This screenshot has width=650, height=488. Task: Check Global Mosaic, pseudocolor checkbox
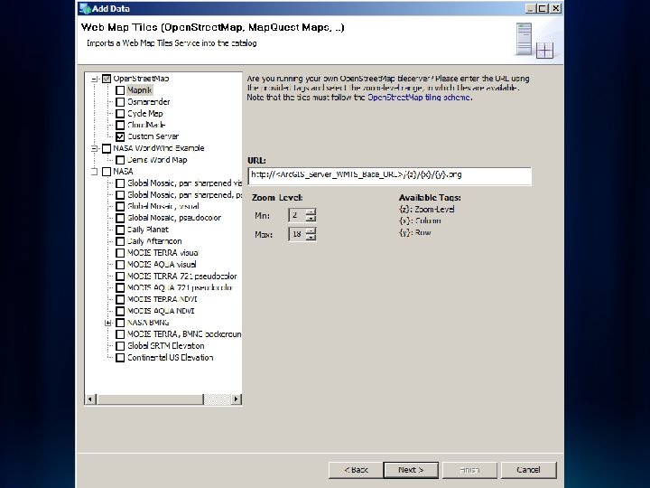(120, 218)
